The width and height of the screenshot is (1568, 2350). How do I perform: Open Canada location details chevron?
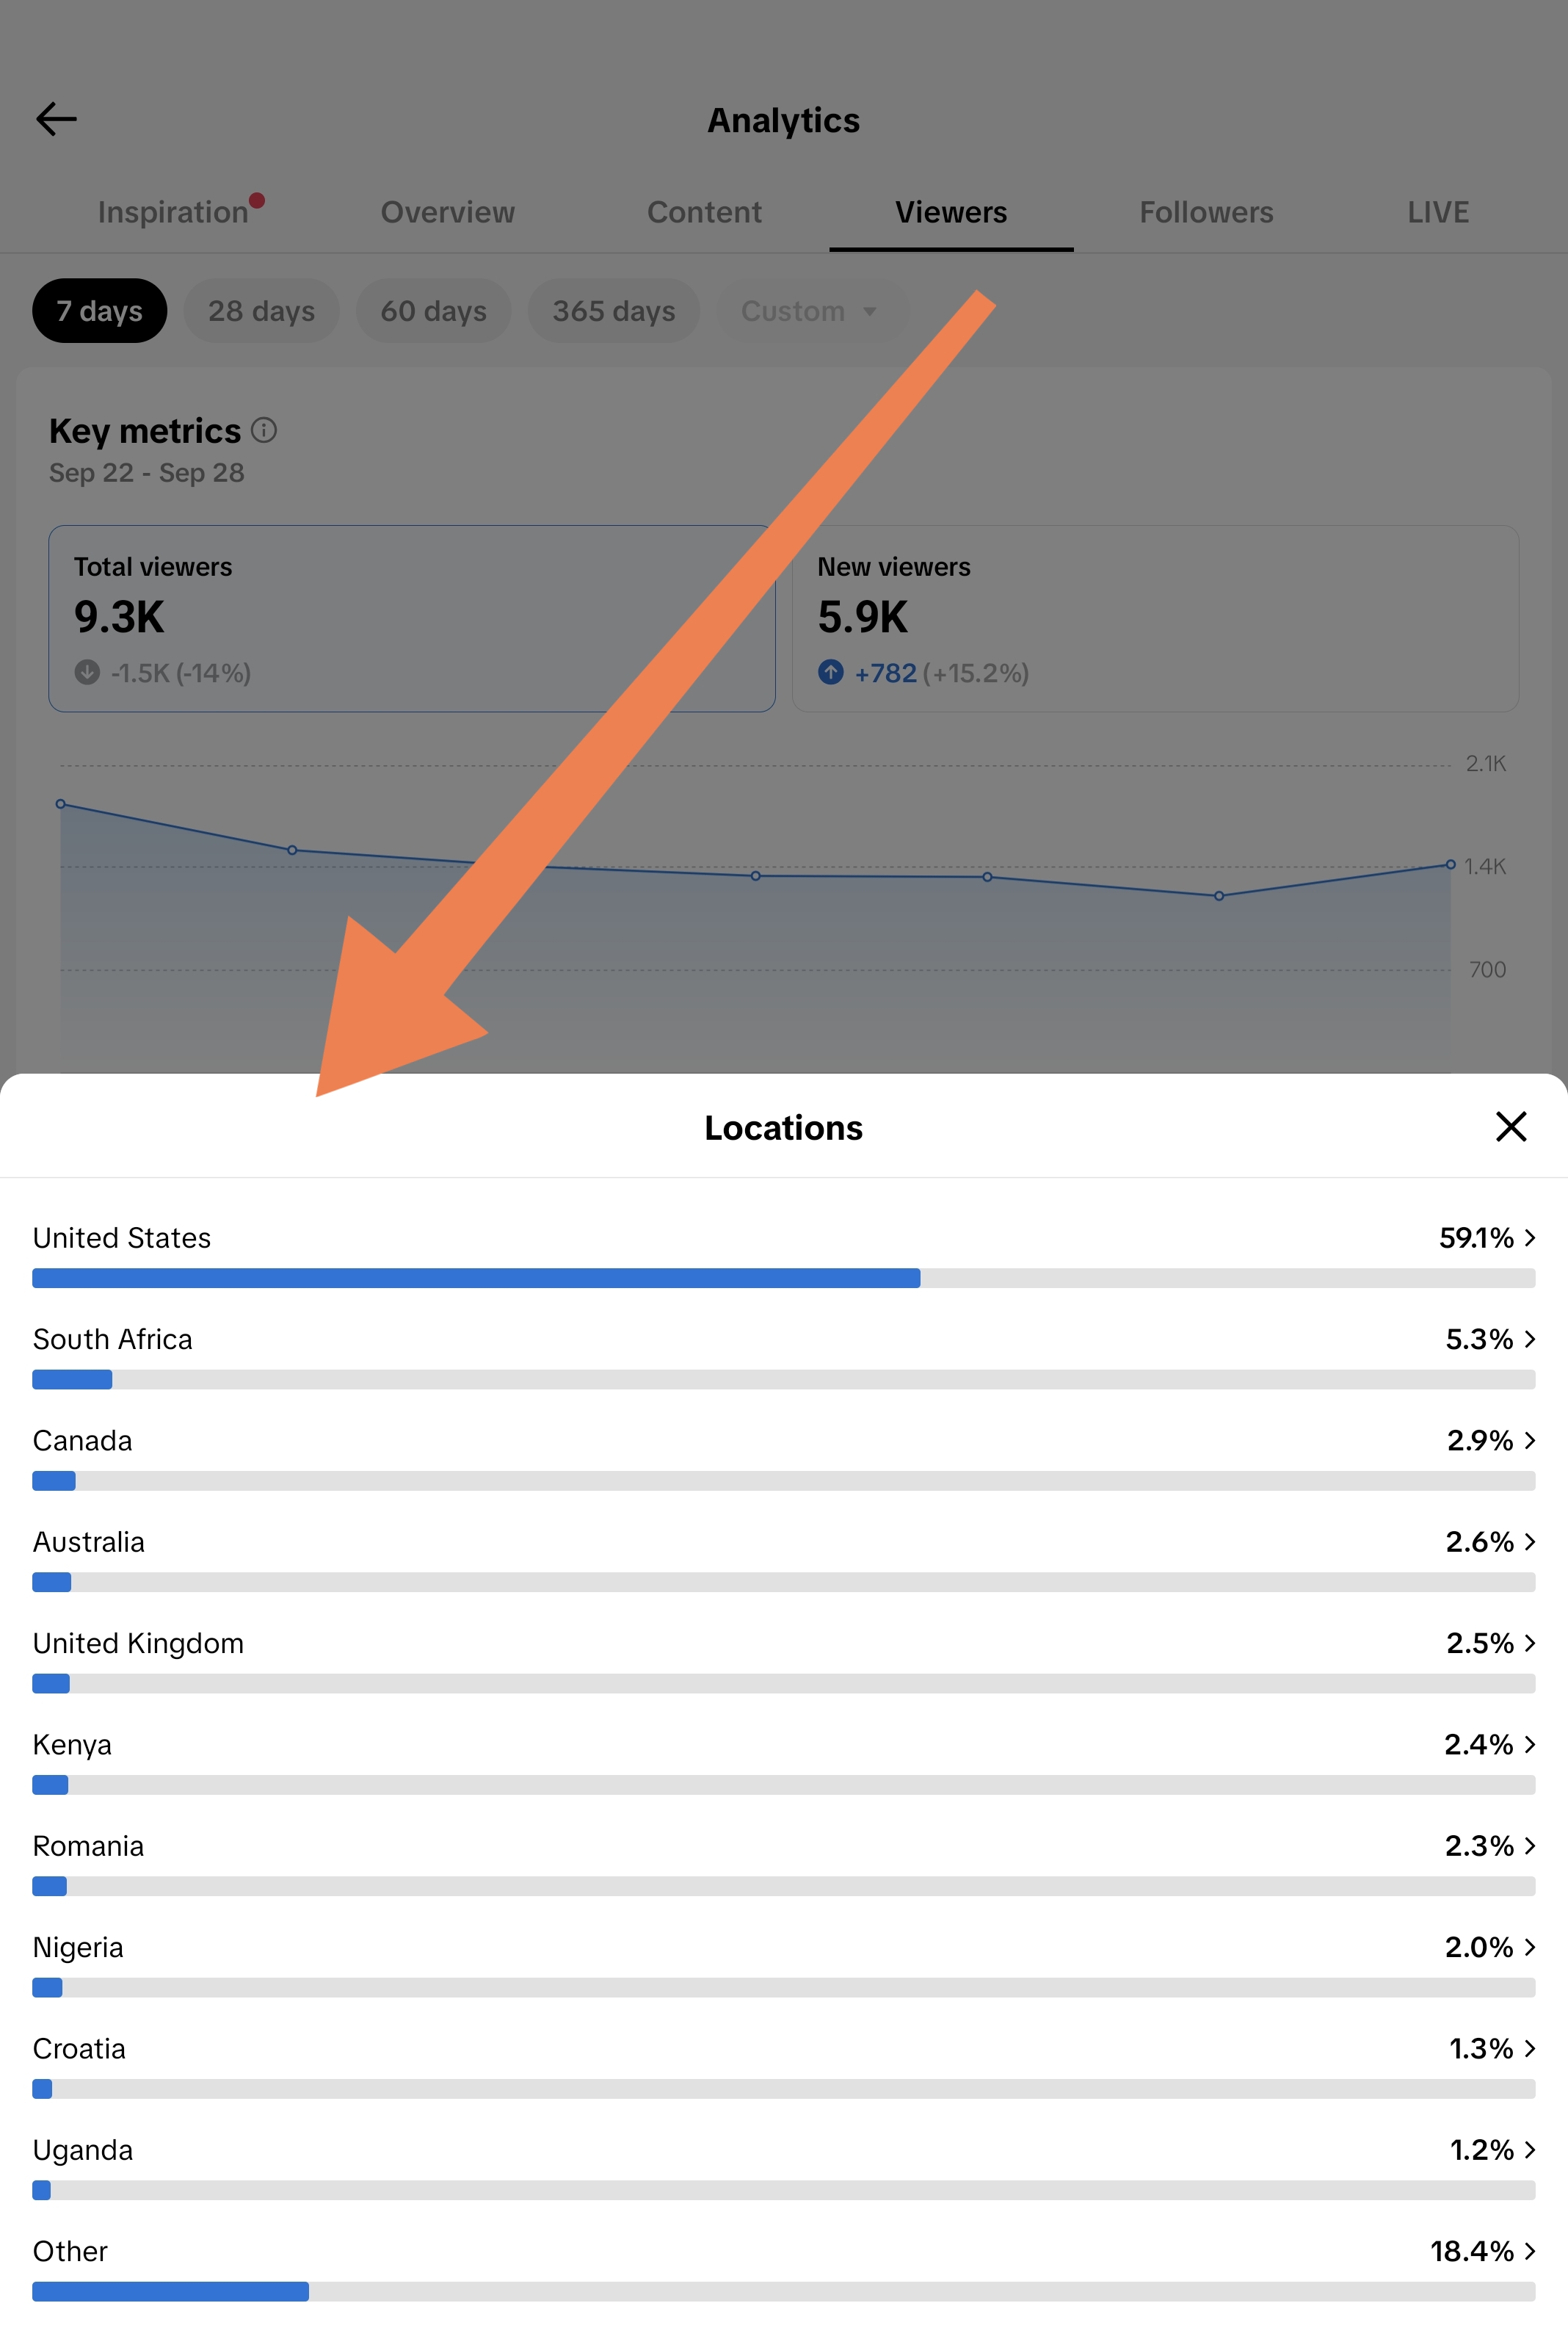click(x=1529, y=1441)
